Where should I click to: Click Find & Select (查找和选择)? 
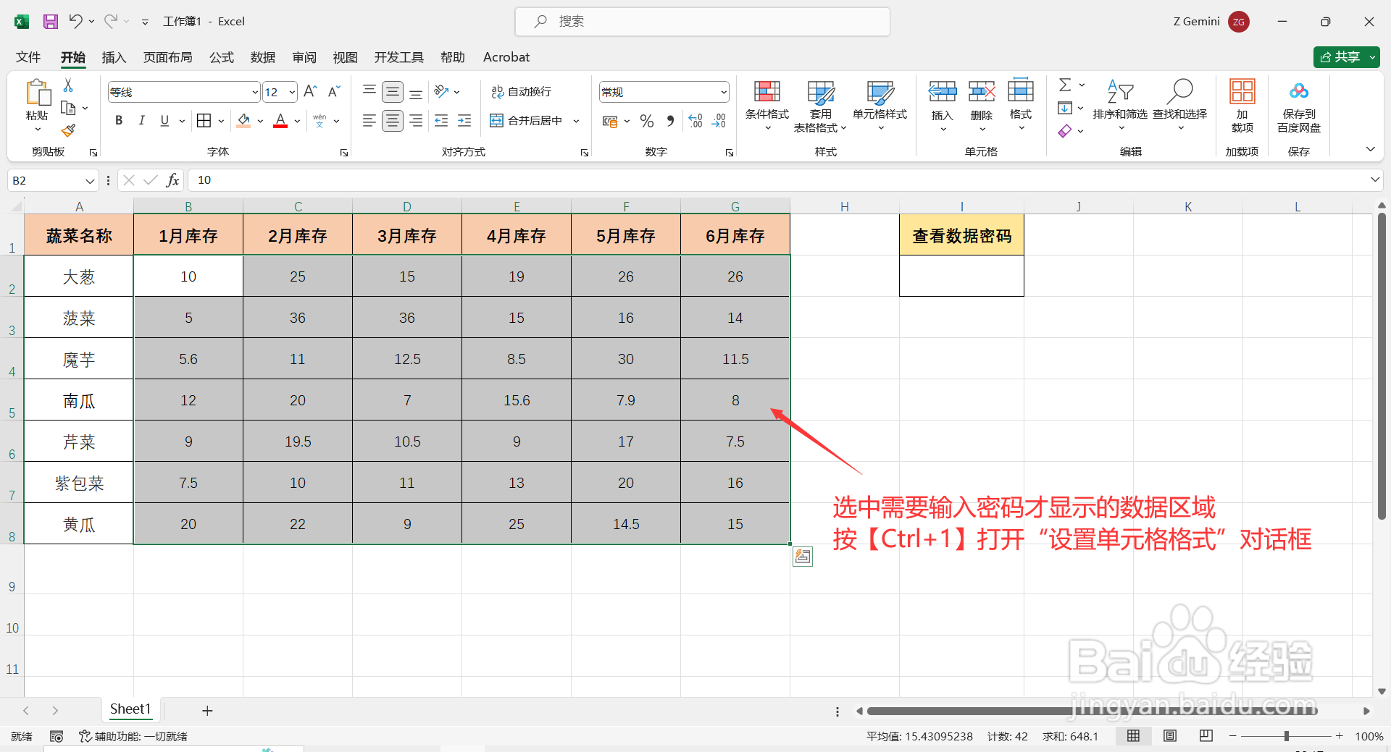pyautogui.click(x=1179, y=106)
